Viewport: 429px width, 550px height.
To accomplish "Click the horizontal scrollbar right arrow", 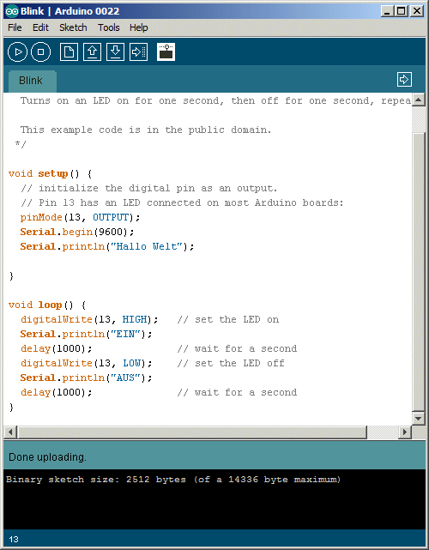I will click(405, 432).
